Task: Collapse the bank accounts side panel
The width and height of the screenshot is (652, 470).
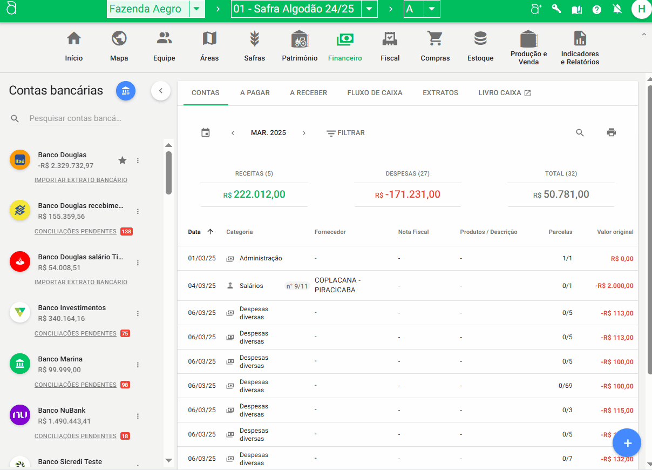Action: click(161, 91)
